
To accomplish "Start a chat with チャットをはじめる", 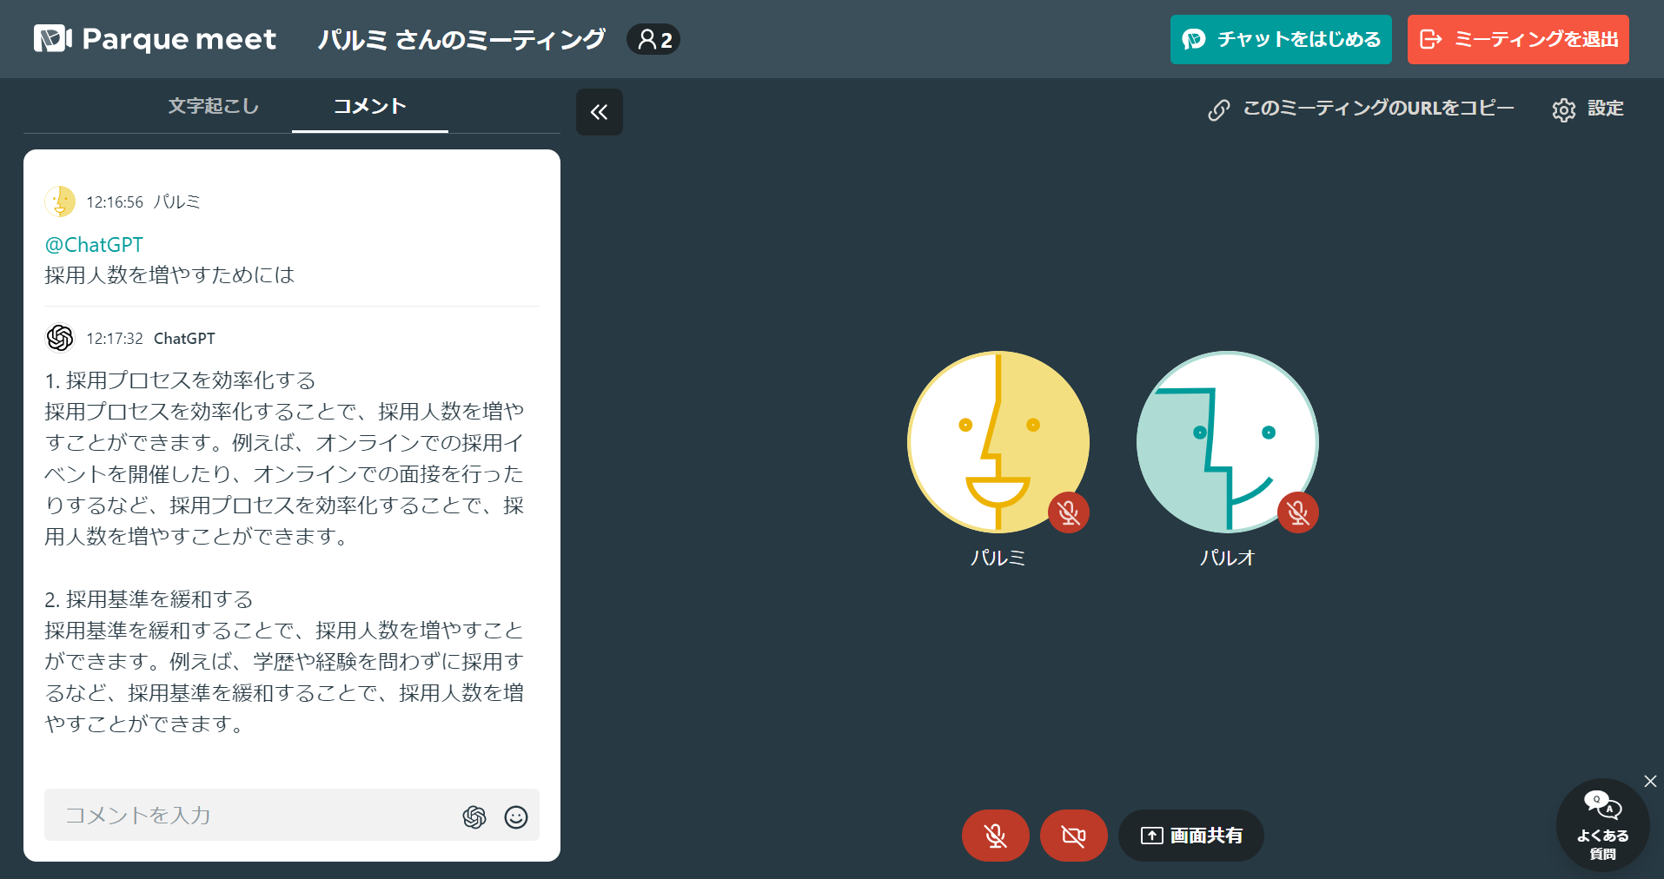I will (x=1280, y=39).
